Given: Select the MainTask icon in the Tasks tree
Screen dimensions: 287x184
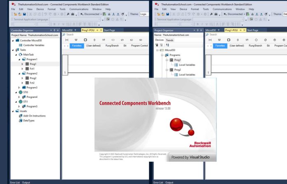Looking at the screenshot, I should (x=21, y=54).
